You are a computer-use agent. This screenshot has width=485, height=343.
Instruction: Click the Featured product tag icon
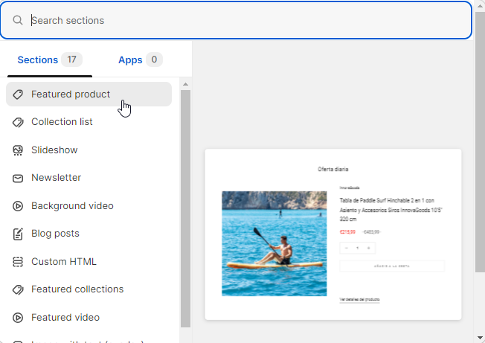pos(19,94)
